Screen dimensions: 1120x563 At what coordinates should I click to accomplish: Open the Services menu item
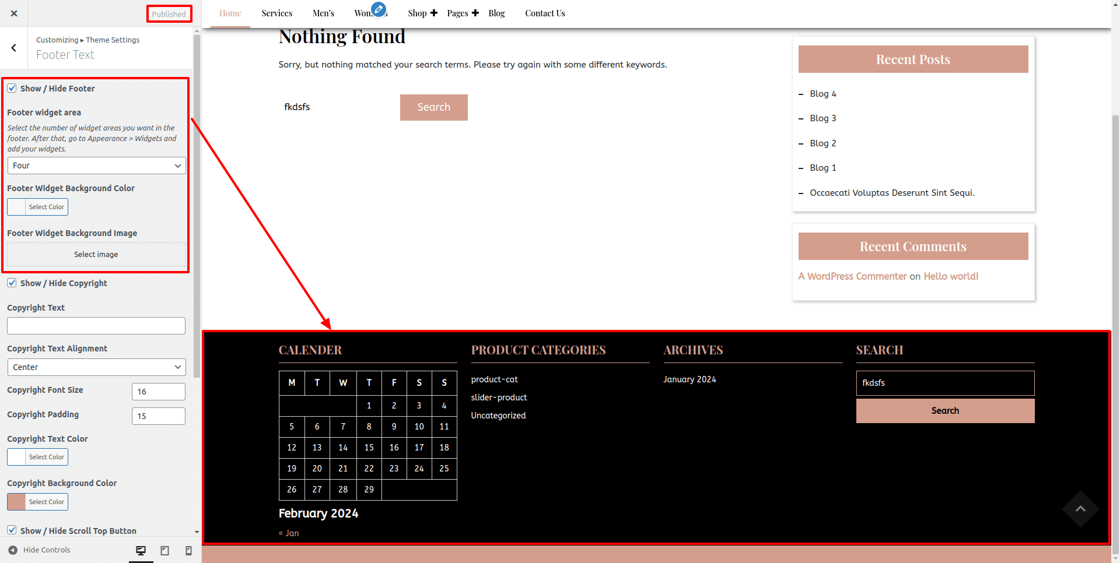276,13
